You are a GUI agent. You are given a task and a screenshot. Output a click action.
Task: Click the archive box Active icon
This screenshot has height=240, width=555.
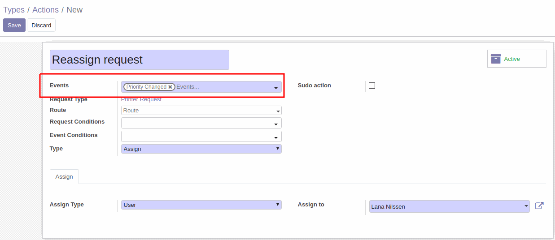[496, 59]
